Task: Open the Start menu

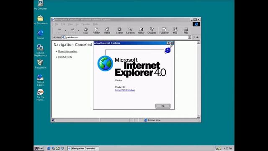Action: point(39,148)
